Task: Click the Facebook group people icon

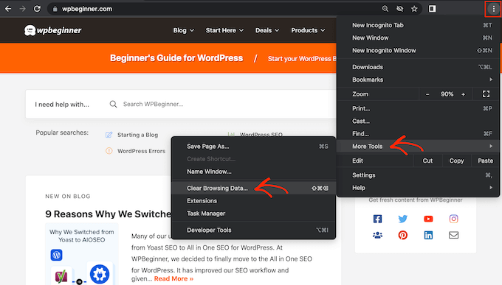Action: (377, 235)
